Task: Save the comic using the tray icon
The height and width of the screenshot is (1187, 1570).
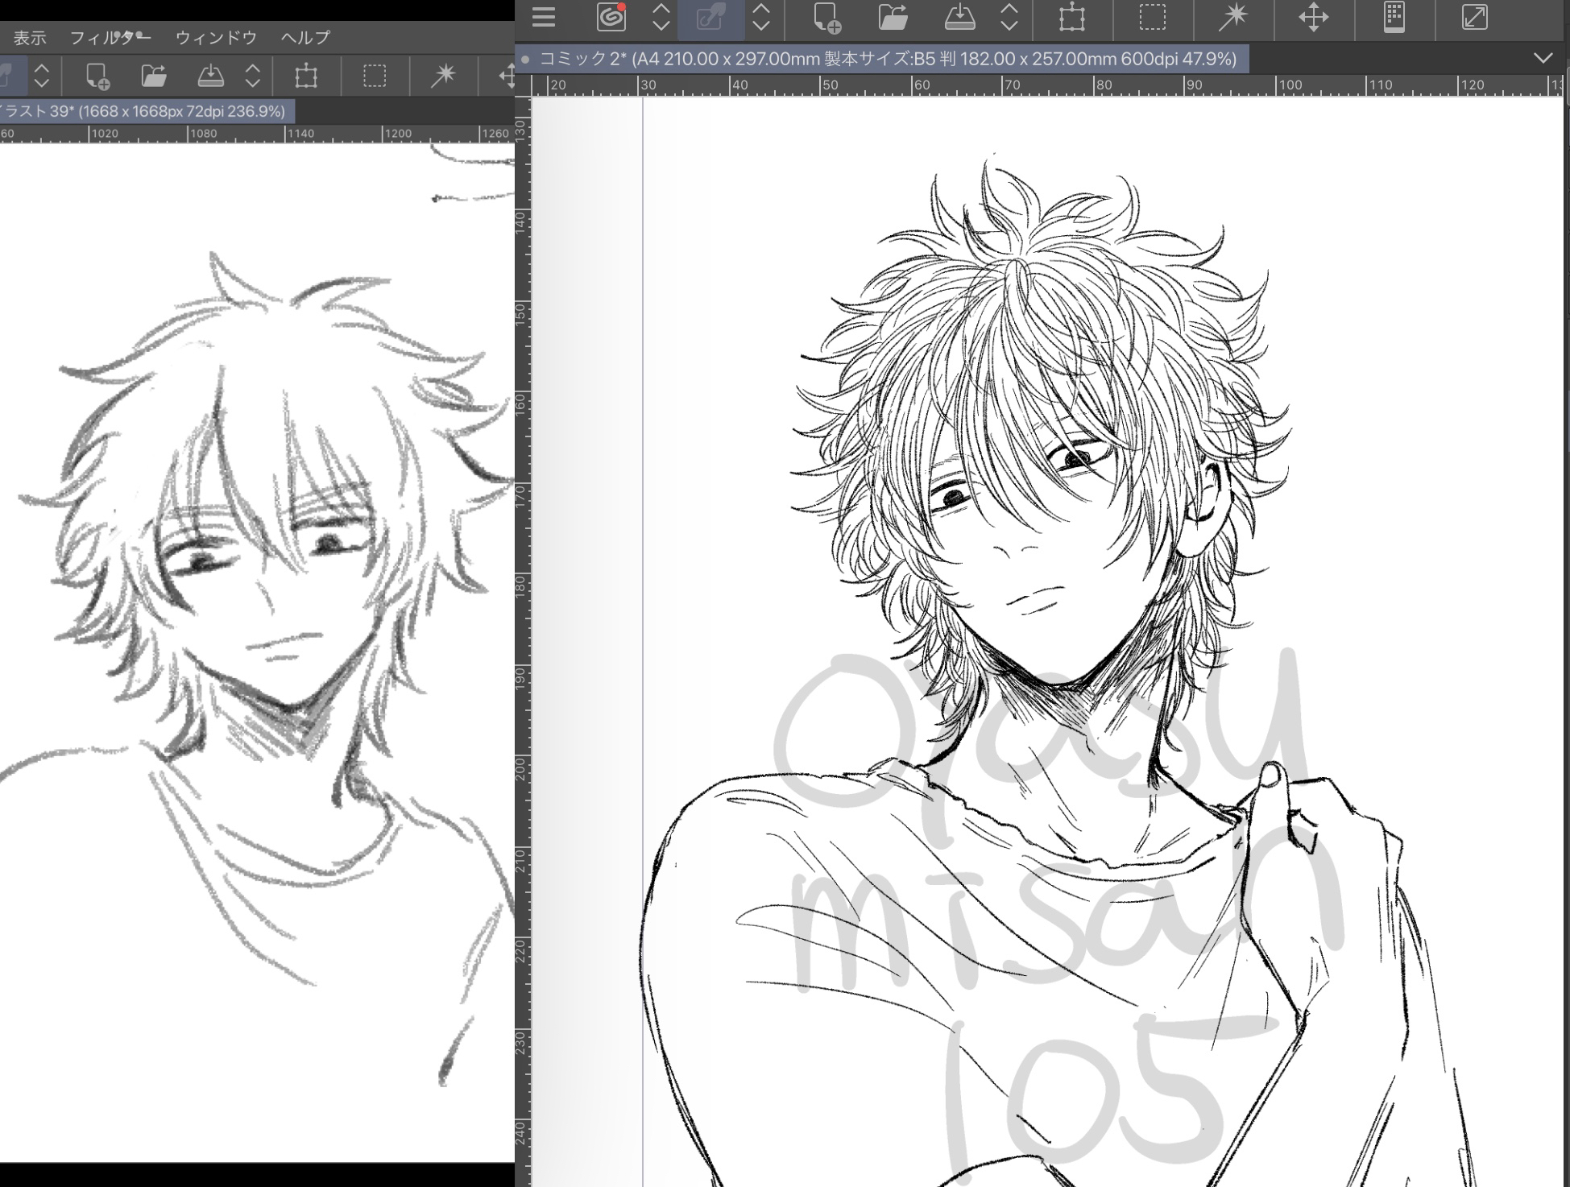Action: [959, 18]
